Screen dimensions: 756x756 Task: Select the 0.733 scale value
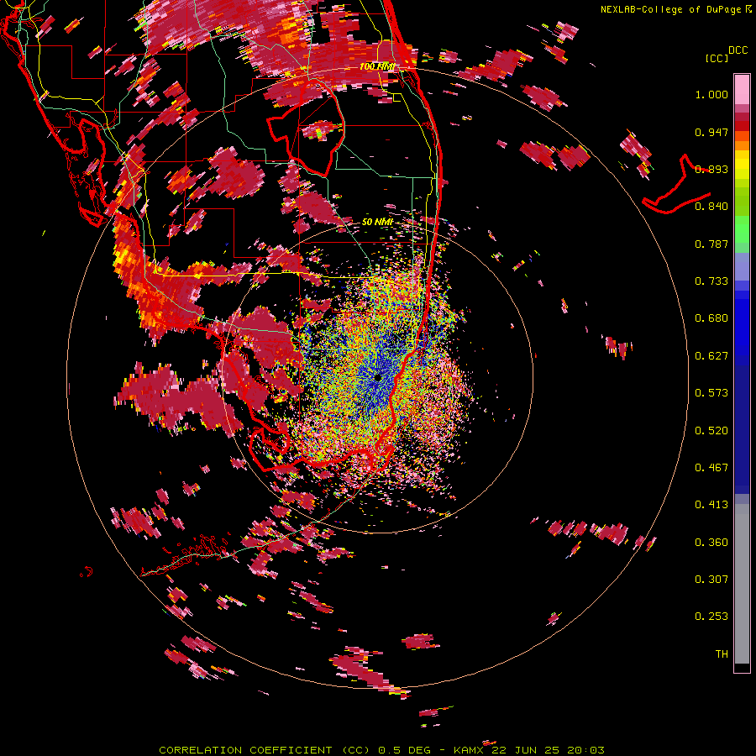point(711,281)
